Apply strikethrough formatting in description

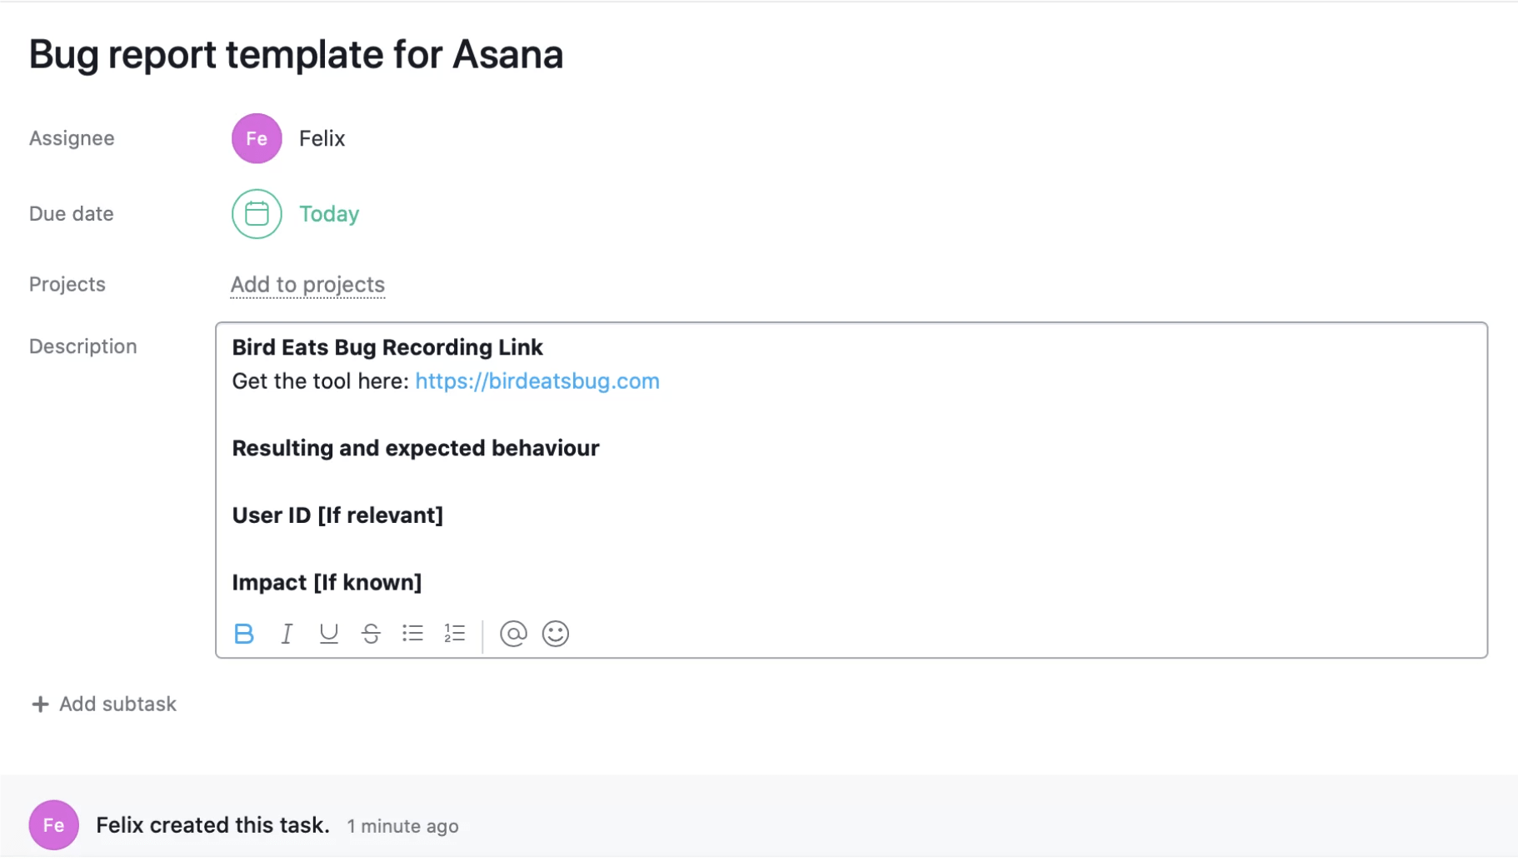coord(371,634)
